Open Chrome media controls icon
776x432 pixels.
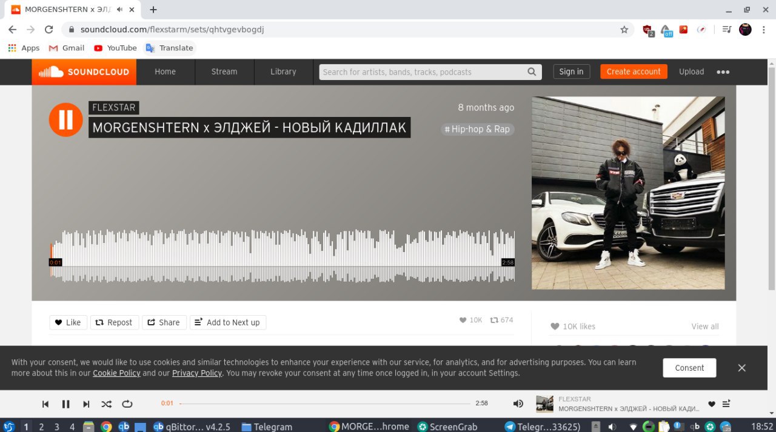pyautogui.click(x=727, y=30)
